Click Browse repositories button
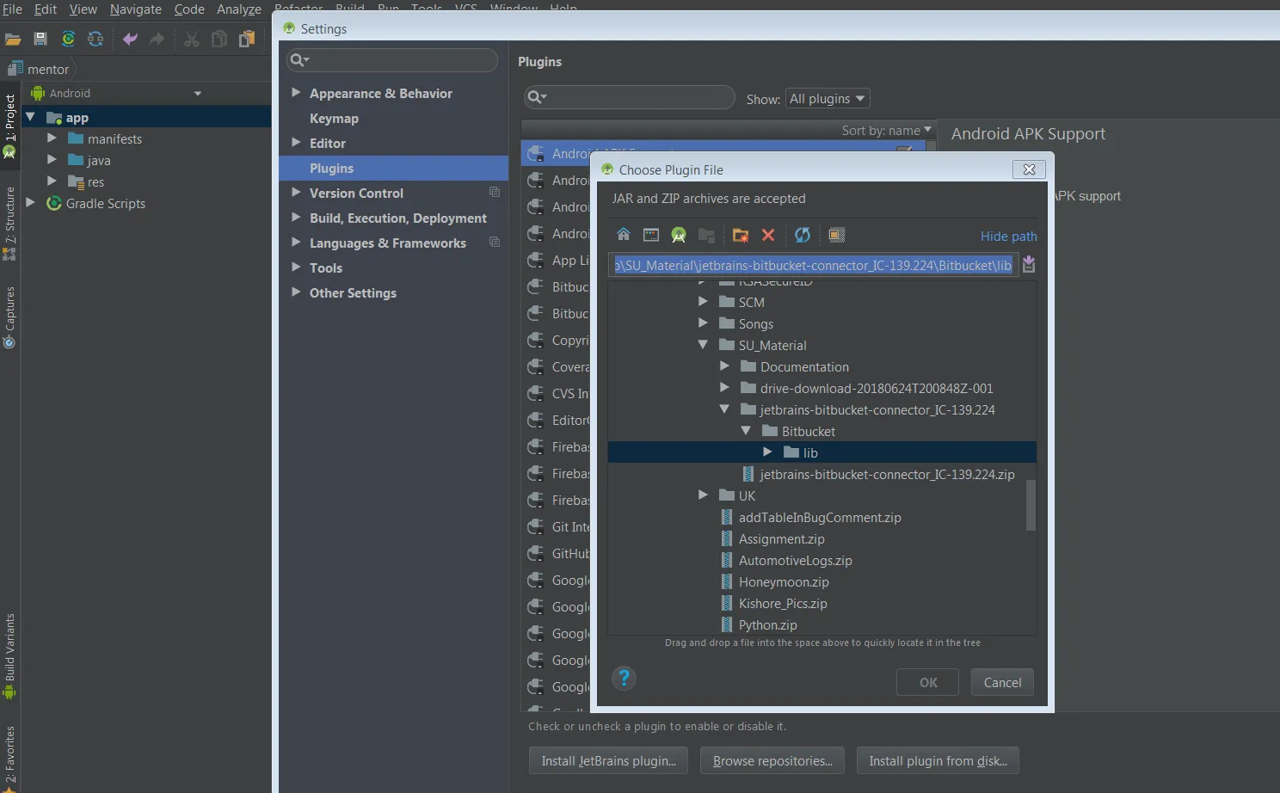This screenshot has width=1280, height=793. [772, 761]
